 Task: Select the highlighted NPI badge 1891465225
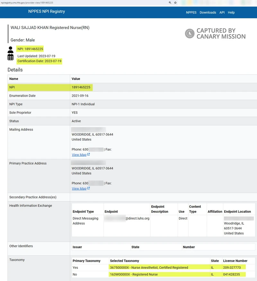pyautogui.click(x=30, y=49)
